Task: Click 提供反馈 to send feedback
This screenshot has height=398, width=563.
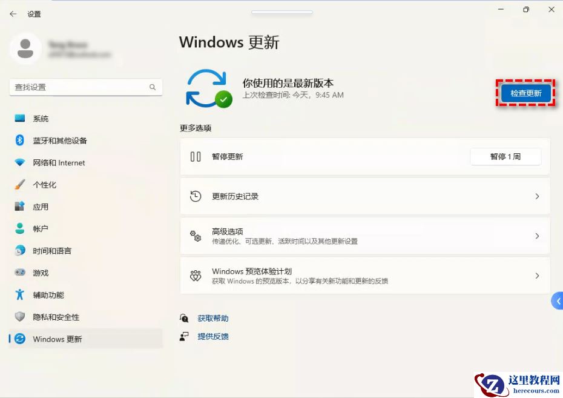Action: [x=213, y=336]
